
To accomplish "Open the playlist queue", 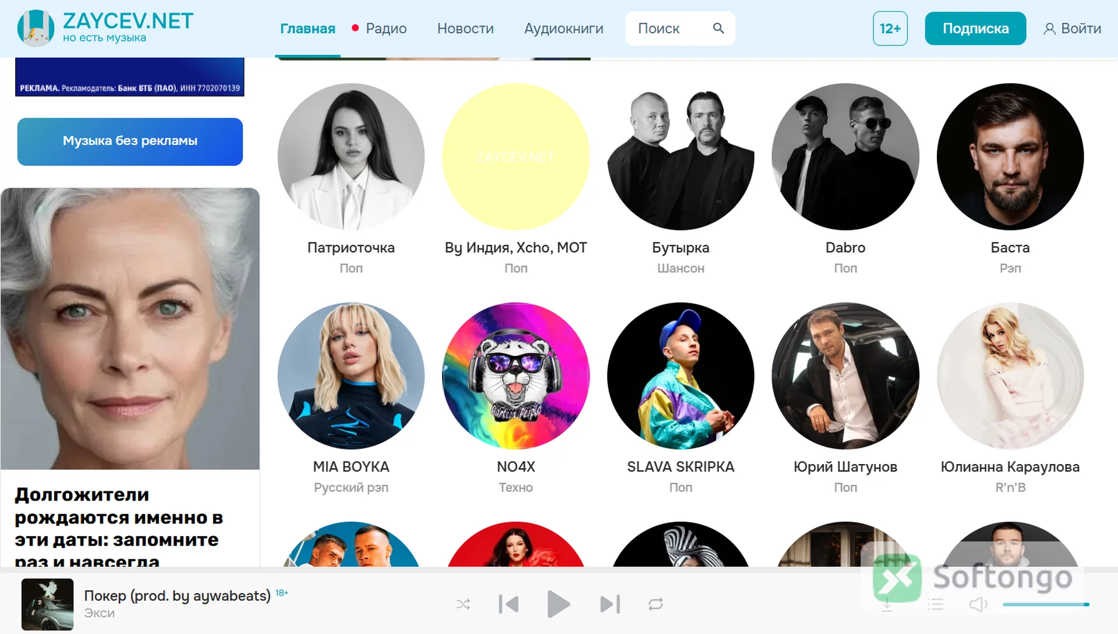I will 936,604.
